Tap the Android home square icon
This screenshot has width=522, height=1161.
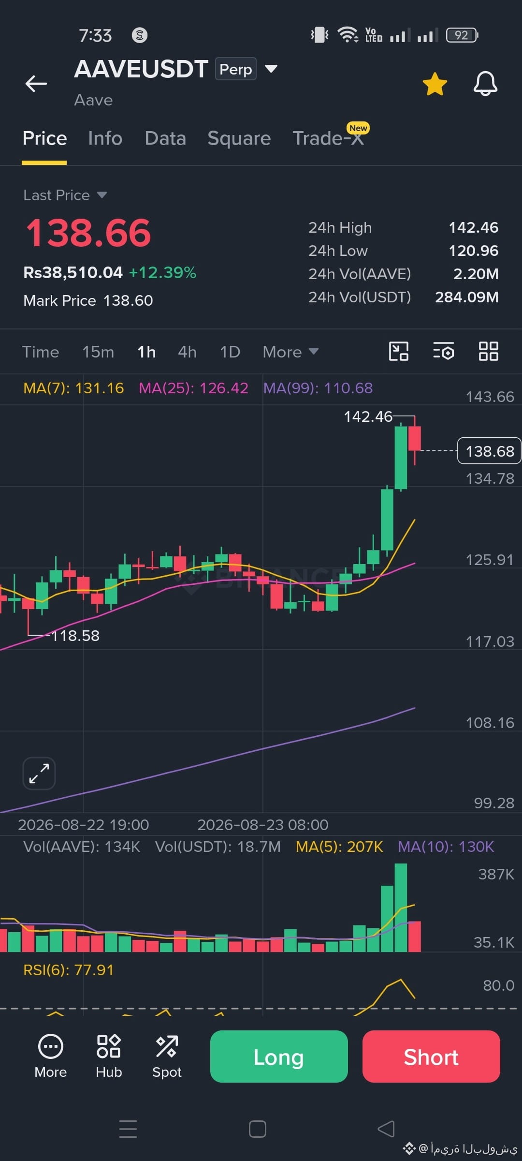pyautogui.click(x=258, y=1129)
